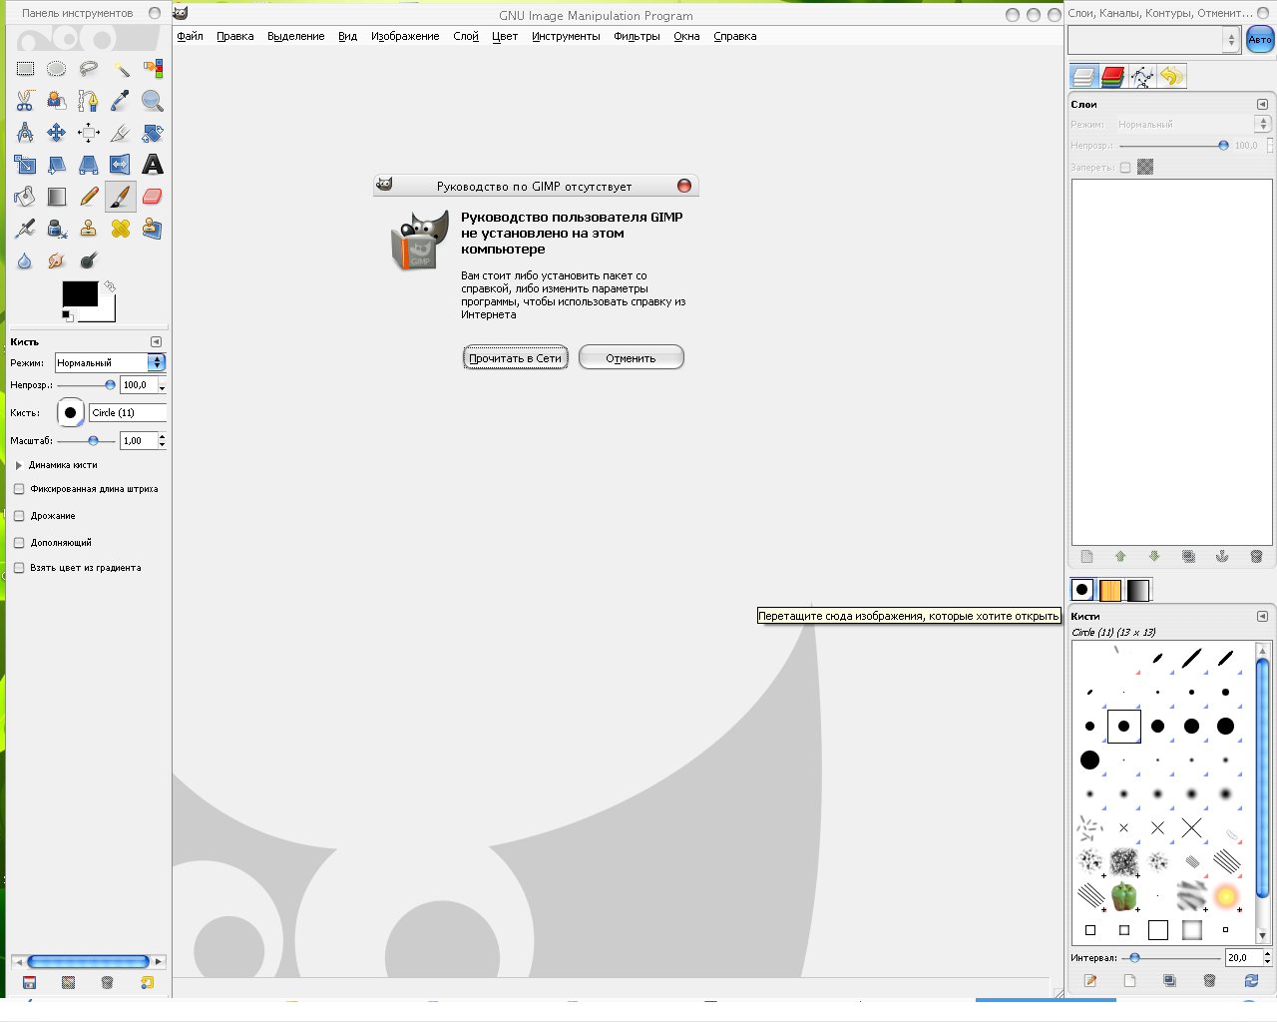1277x1022 pixels.
Task: Click the refresh brushes button
Action: 1251,981
